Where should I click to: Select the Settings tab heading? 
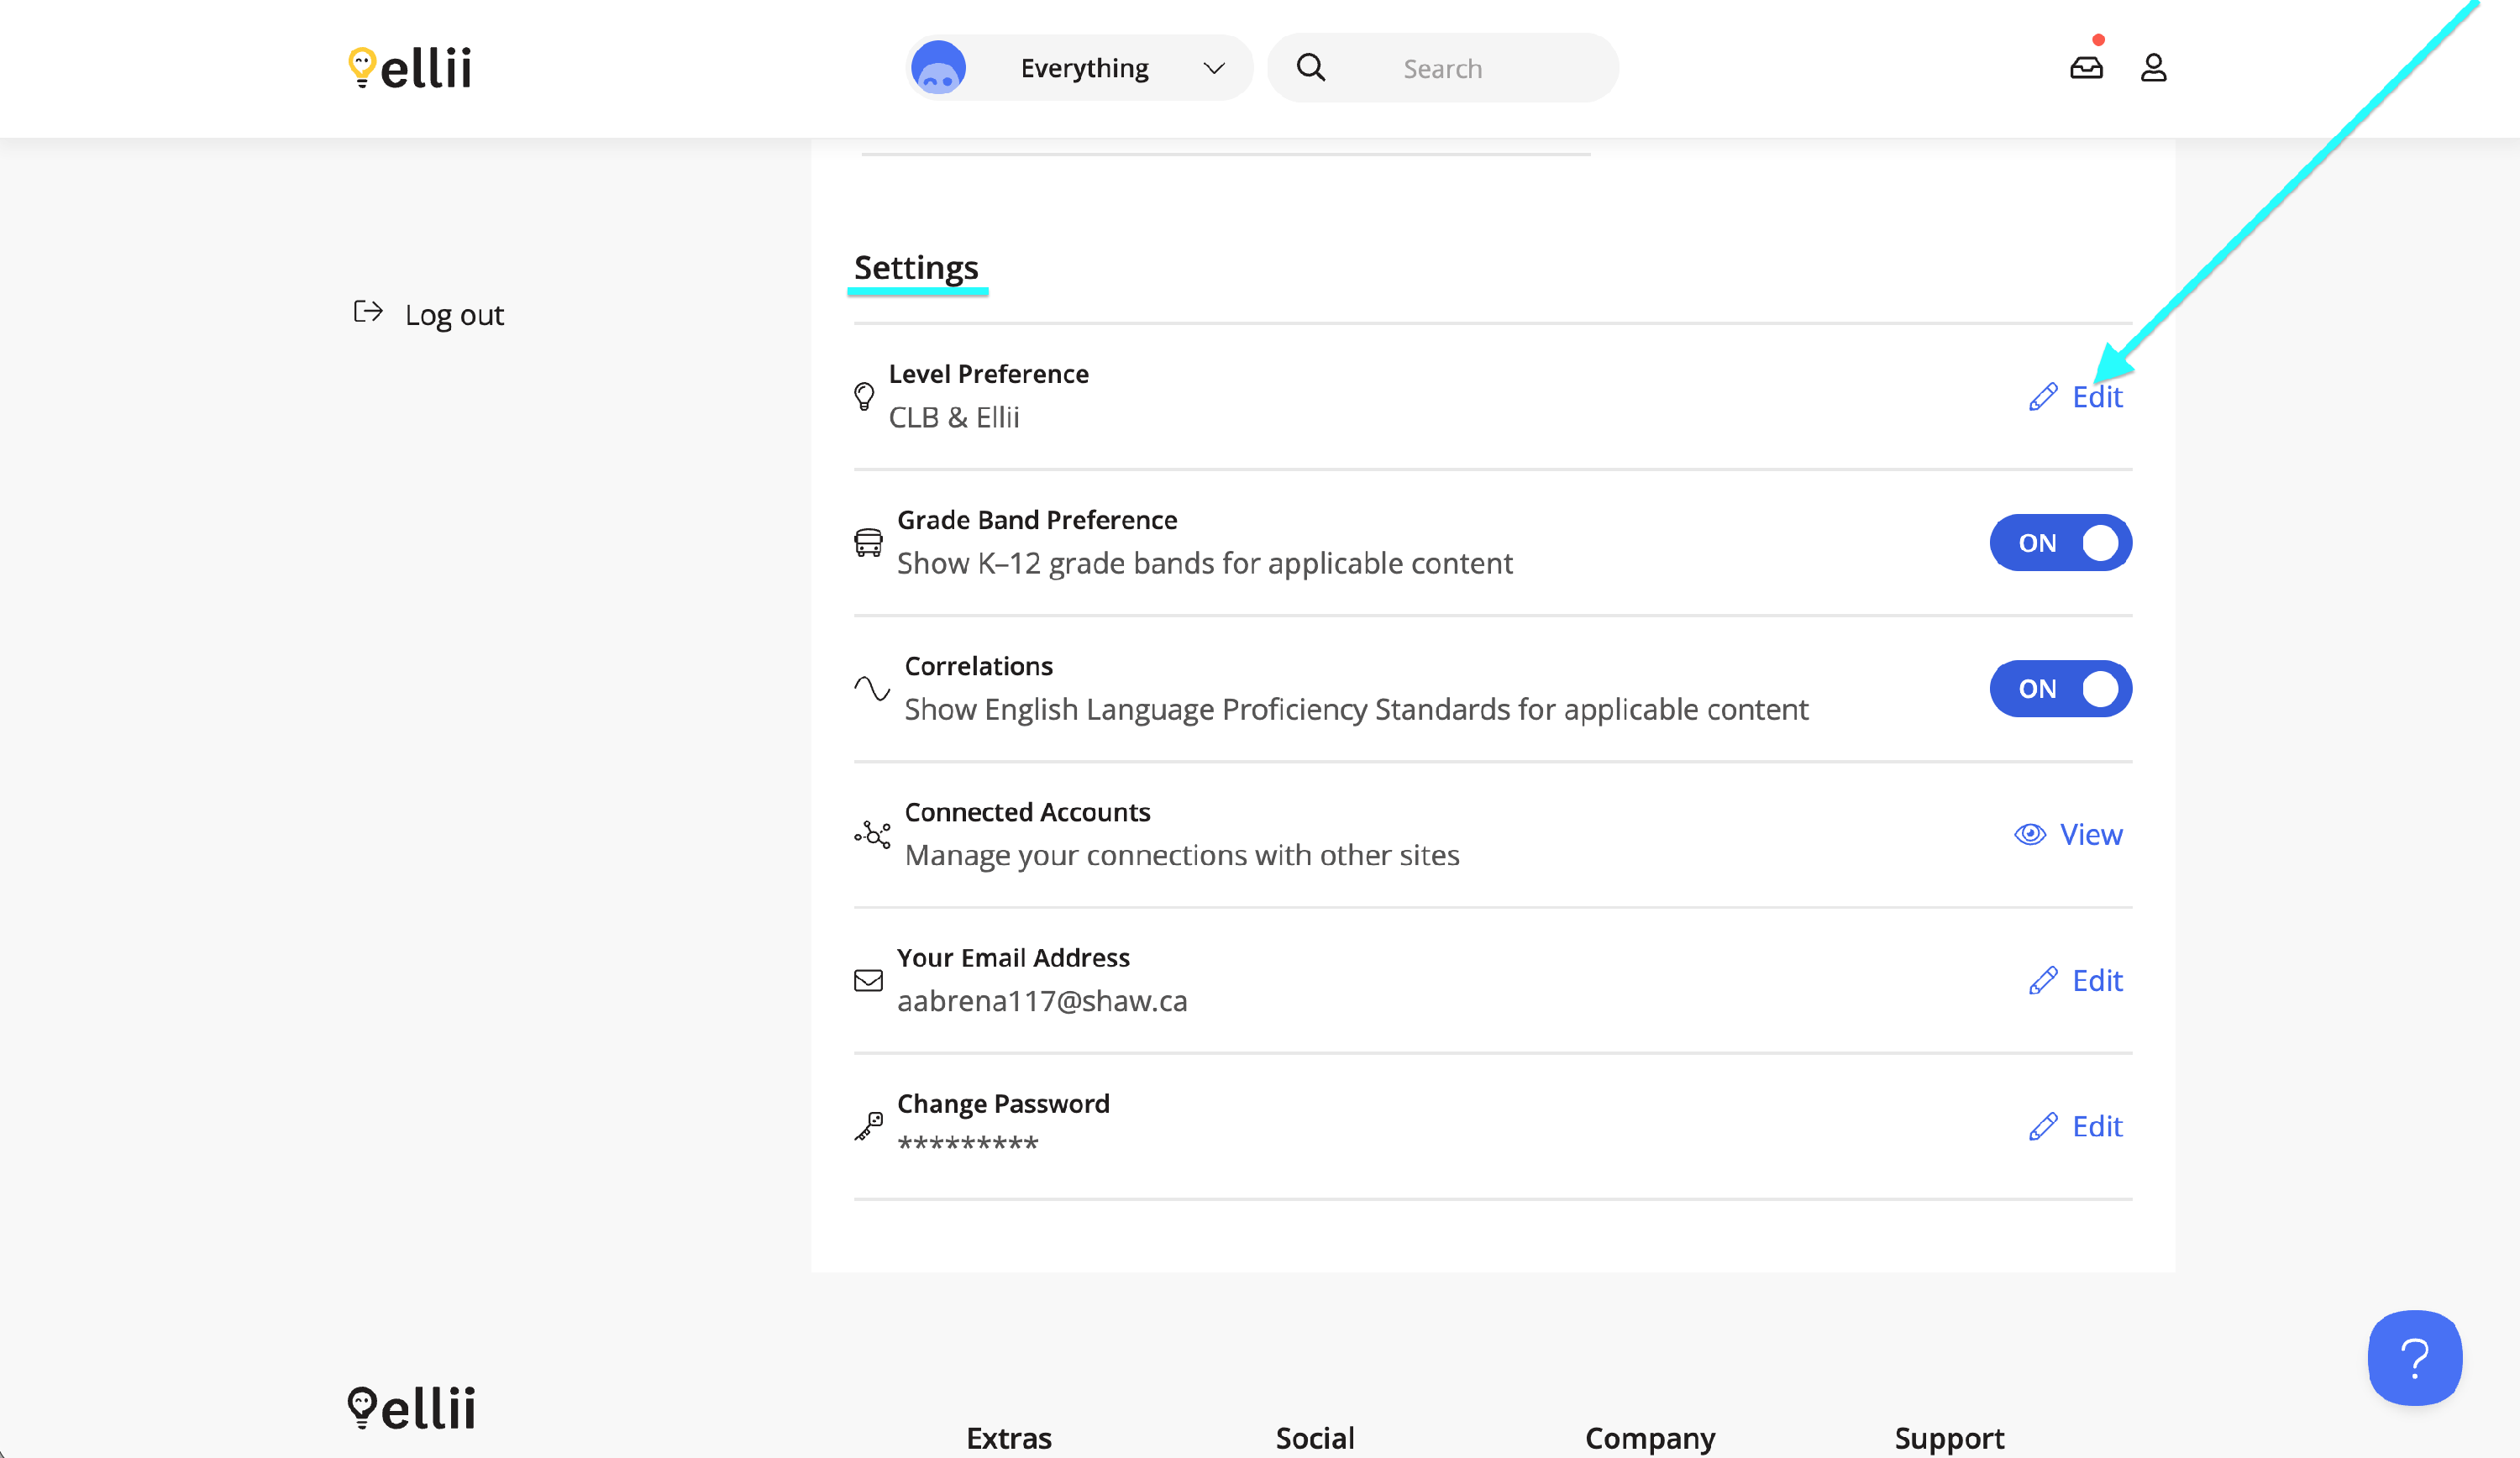(916, 268)
